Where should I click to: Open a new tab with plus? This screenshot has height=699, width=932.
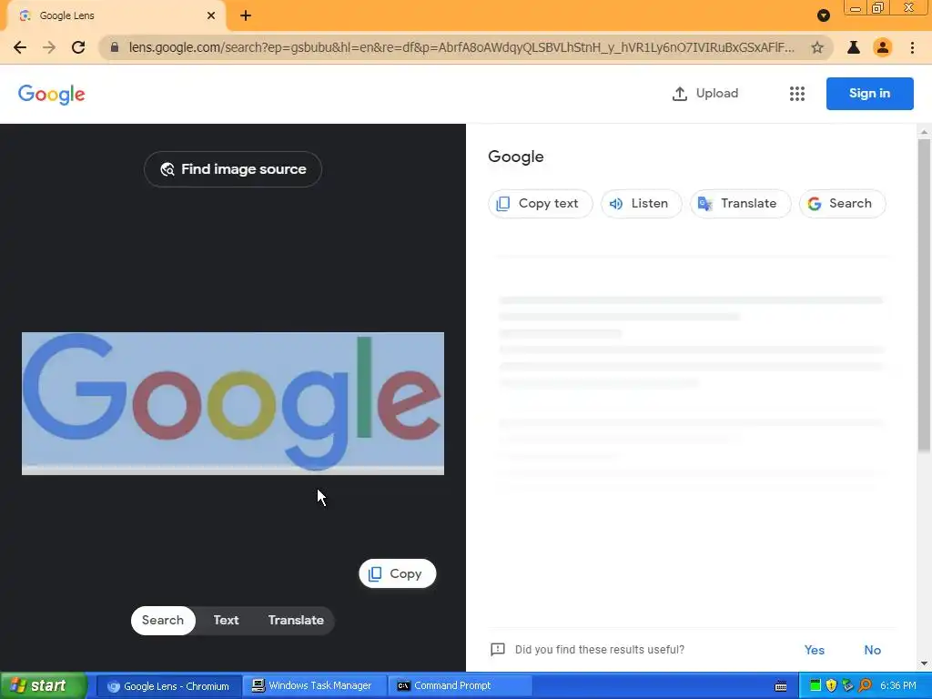[x=246, y=15]
